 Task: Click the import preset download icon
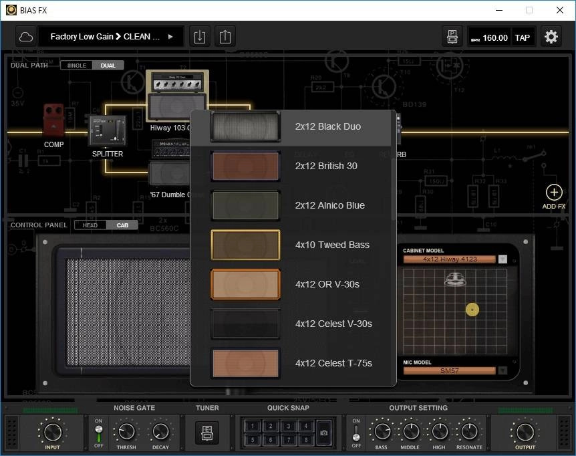click(200, 37)
